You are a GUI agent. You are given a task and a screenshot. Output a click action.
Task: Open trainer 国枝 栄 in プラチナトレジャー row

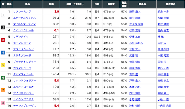coord(162,62)
